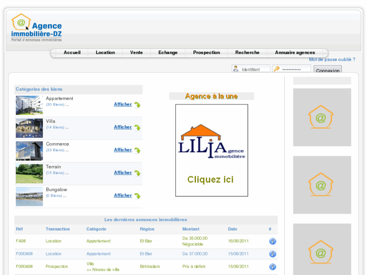This screenshot has height=275, width=367.
Task: Click the (15 Biens) count under Terrain
Action: click(x=55, y=173)
